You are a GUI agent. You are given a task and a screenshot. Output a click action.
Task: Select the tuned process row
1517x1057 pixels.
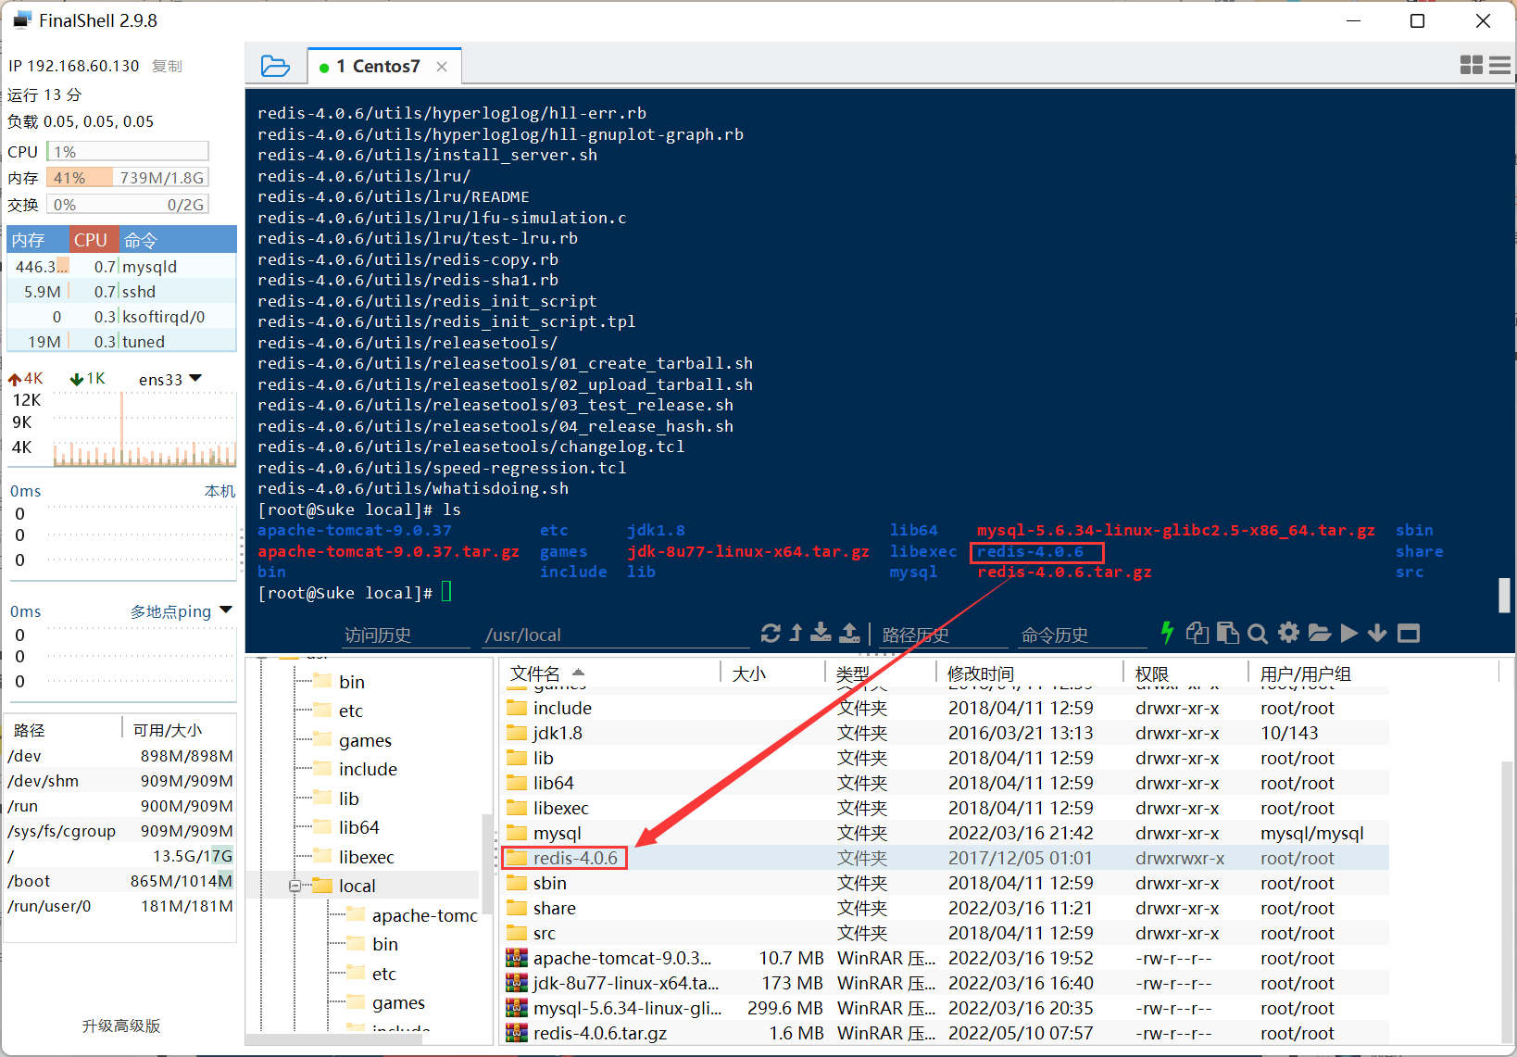coord(121,342)
